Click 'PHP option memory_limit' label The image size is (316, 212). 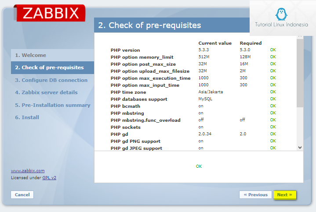tap(142, 57)
